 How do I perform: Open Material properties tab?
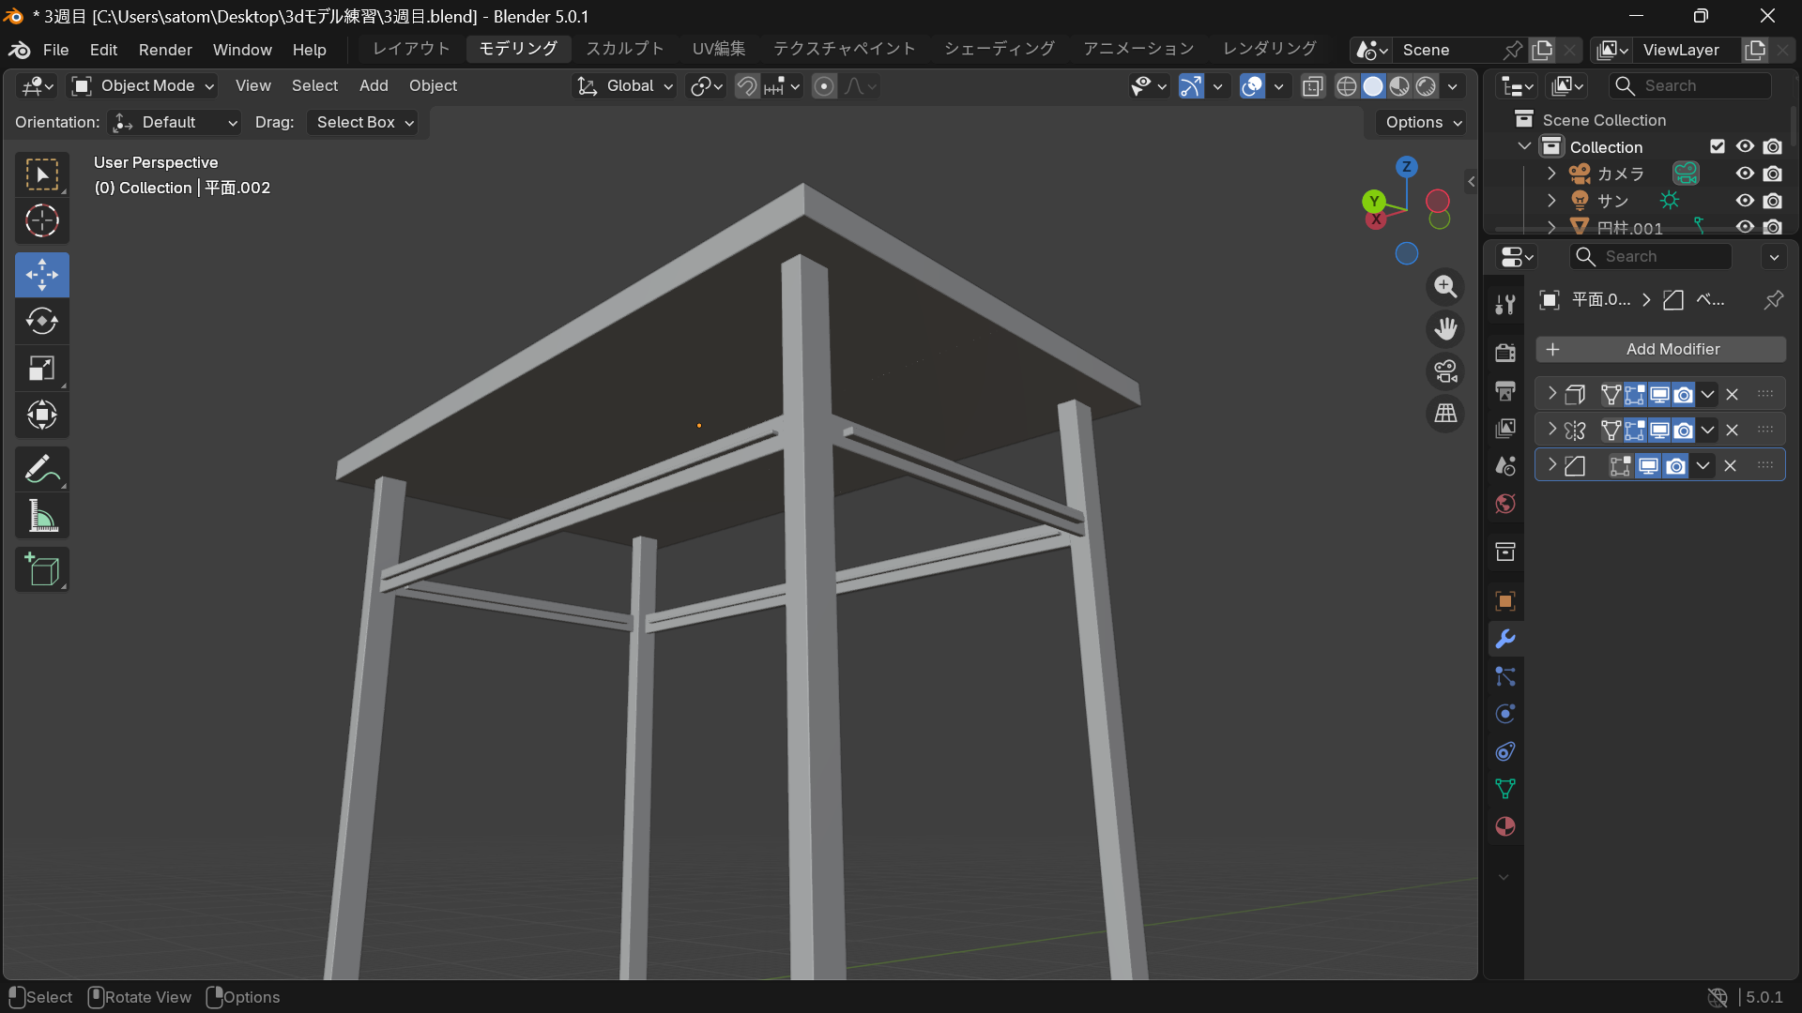pyautogui.click(x=1505, y=826)
